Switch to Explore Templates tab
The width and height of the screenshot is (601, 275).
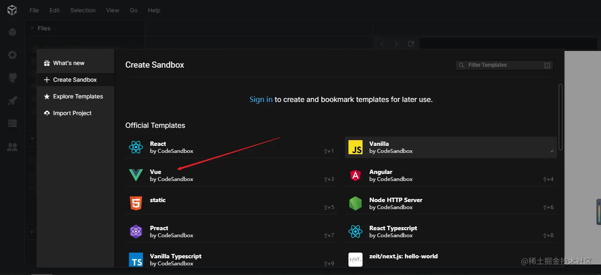76,97
